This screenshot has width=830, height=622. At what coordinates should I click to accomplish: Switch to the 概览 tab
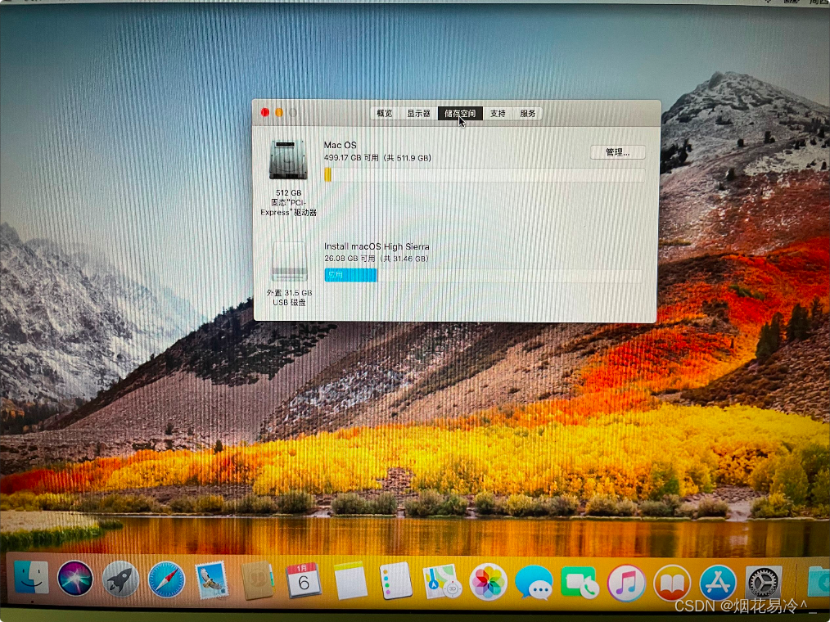click(384, 113)
